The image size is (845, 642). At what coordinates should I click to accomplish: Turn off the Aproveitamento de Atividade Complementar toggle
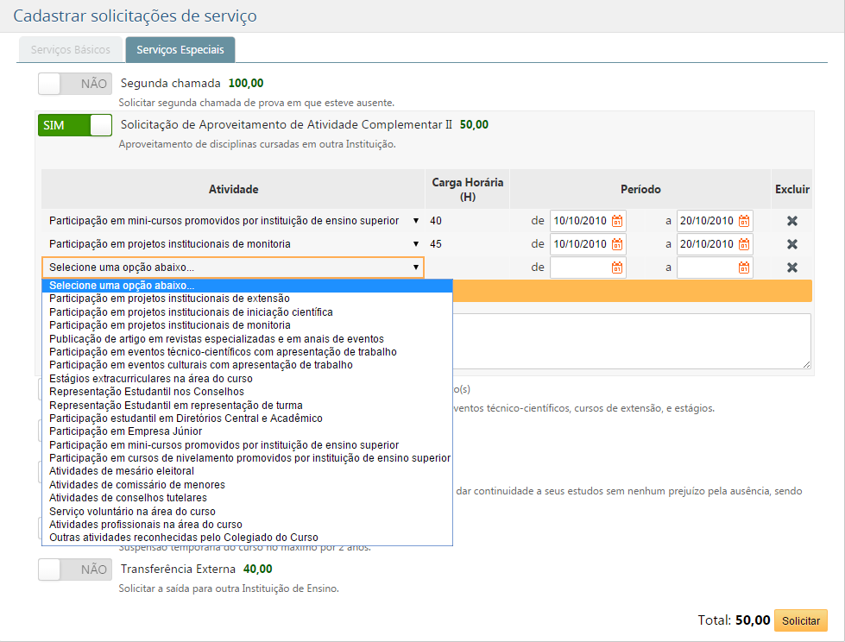(73, 123)
